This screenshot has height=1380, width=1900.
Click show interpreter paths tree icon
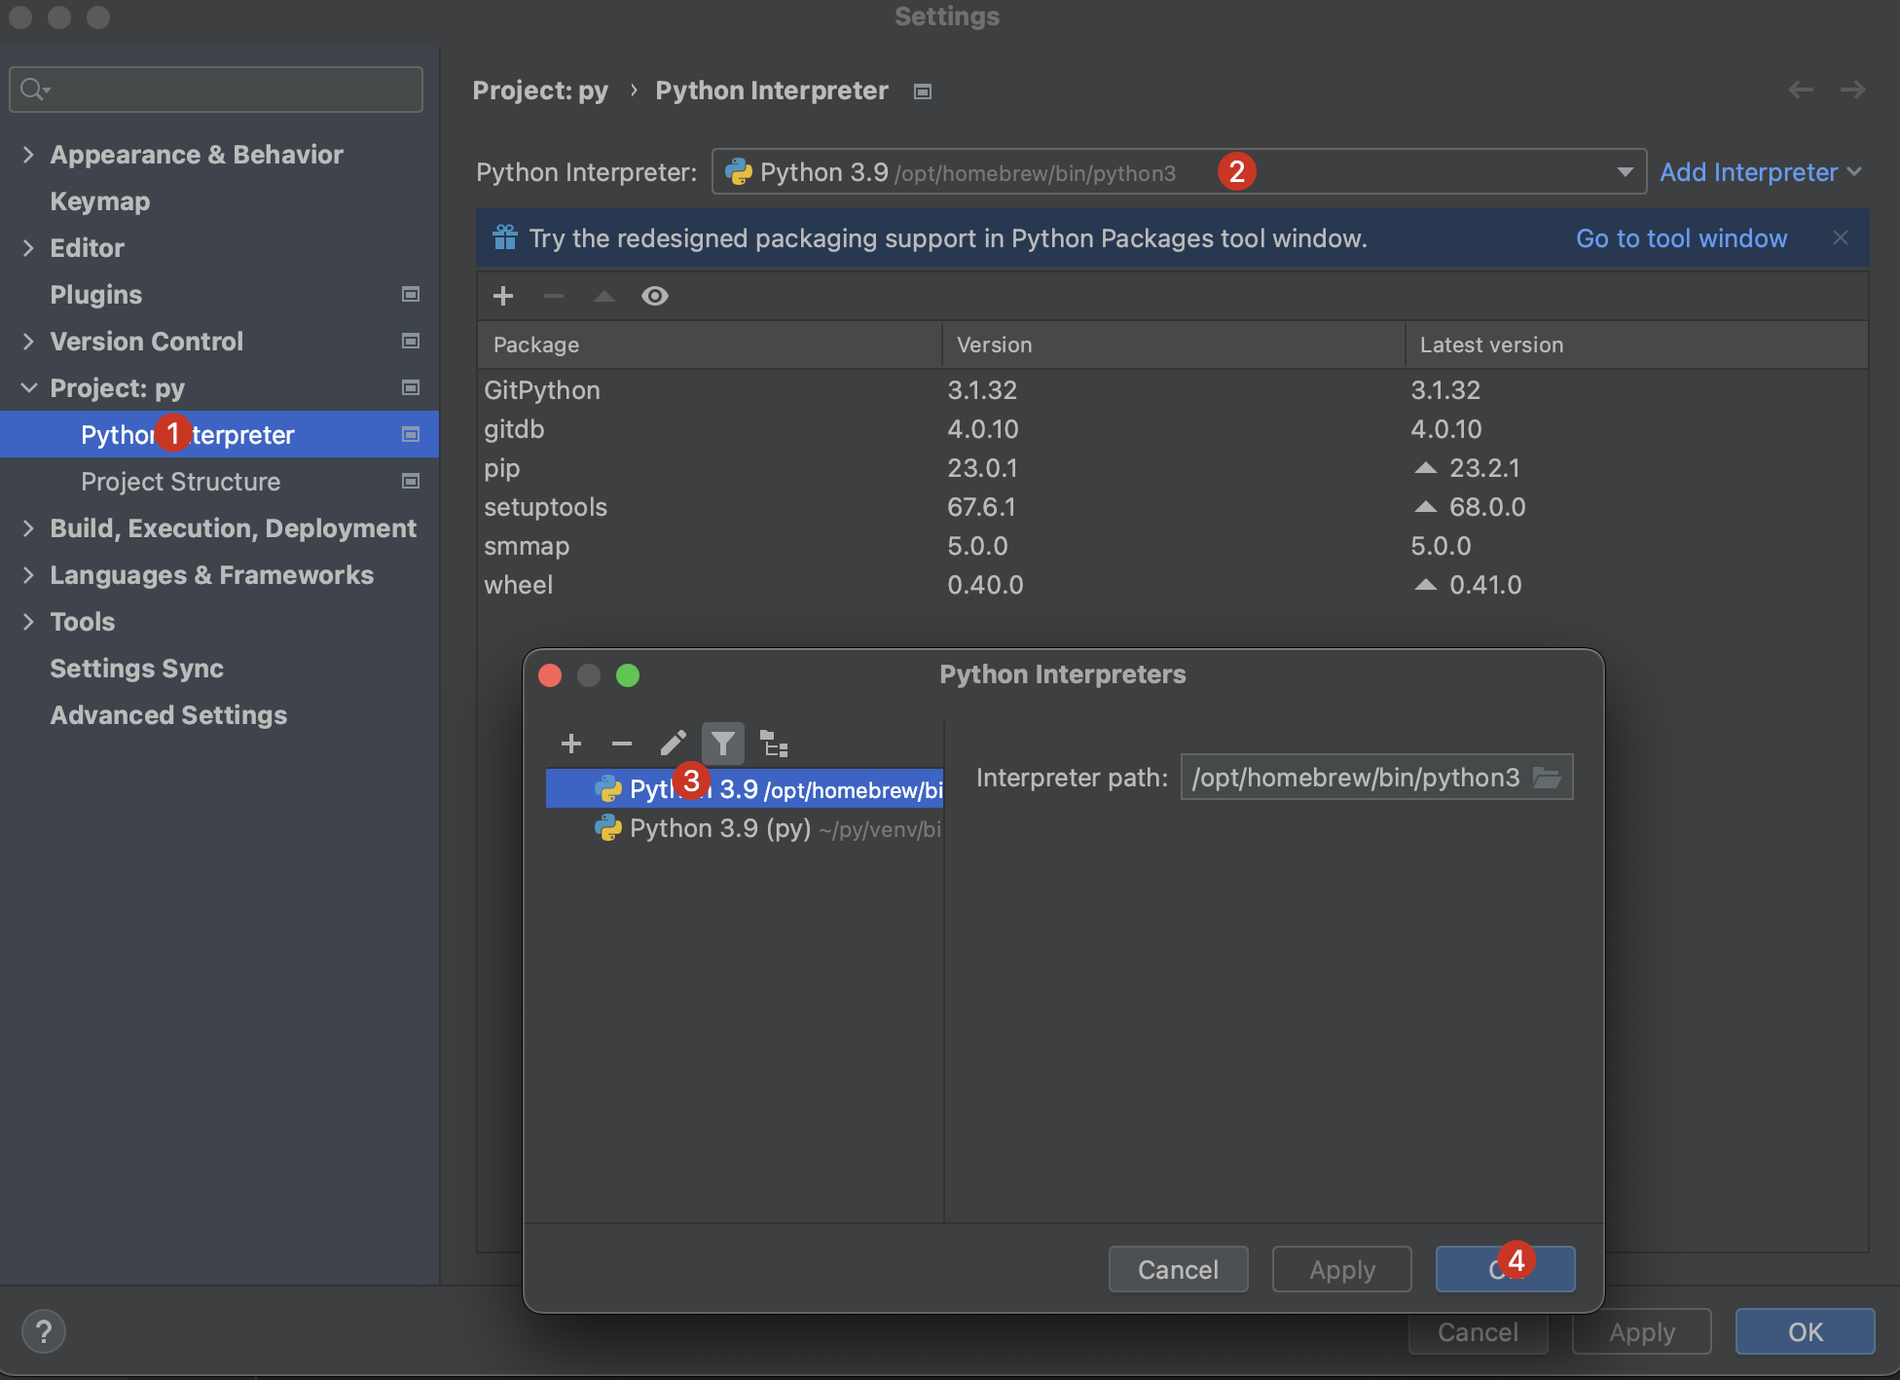tap(774, 744)
